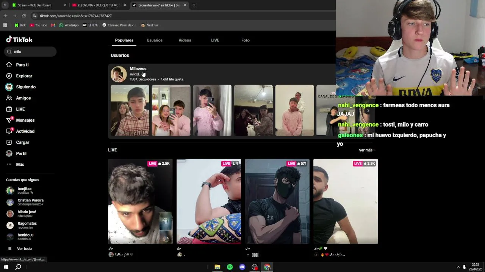Click the TikTok logo
Image resolution: width=485 pixels, height=272 pixels.
click(19, 40)
